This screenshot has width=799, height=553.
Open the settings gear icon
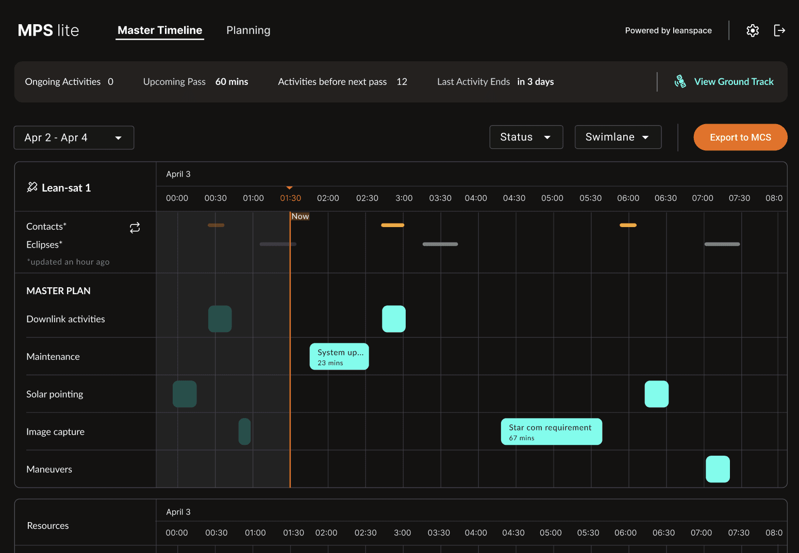(x=753, y=30)
